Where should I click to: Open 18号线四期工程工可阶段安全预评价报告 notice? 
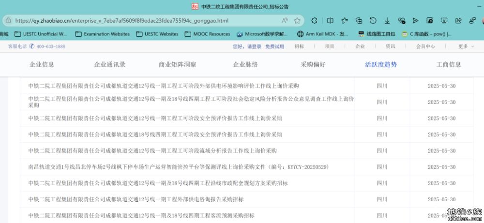[155, 134]
